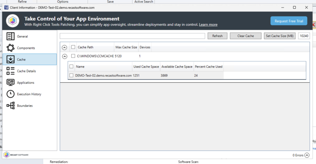
Task: Toggle the C:\WINDOWS\CCMCACHE row checkbox
Action: pos(73,56)
